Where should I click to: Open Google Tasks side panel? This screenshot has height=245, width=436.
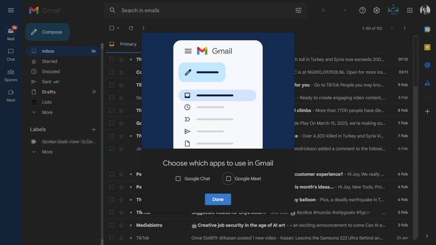click(x=428, y=65)
